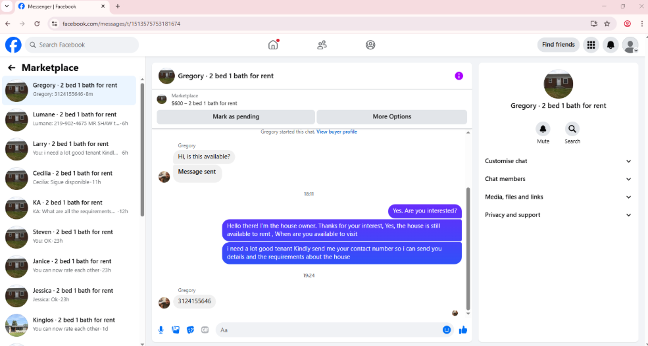This screenshot has height=346, width=648.
Task: Click the More Options button
Action: coord(392,116)
